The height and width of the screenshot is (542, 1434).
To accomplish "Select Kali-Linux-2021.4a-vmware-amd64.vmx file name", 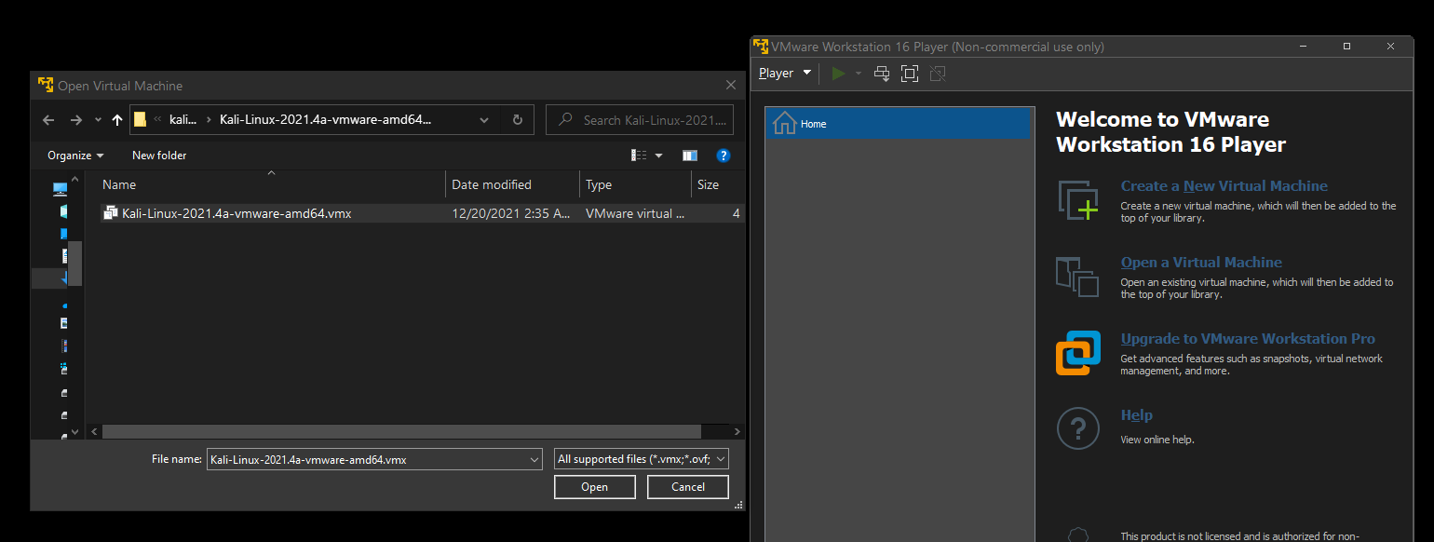I will point(237,213).
